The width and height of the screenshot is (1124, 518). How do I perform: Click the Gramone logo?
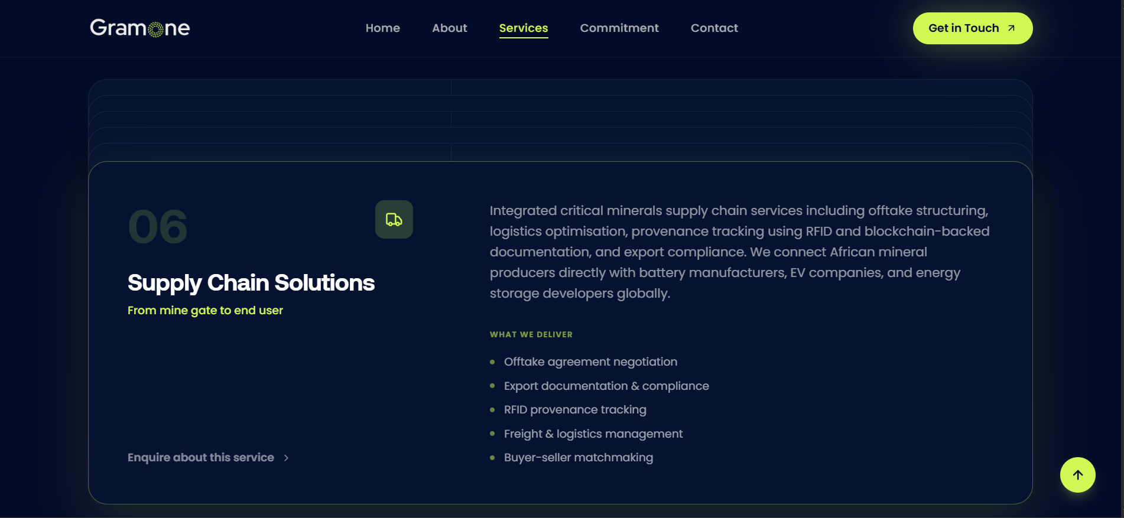[140, 28]
